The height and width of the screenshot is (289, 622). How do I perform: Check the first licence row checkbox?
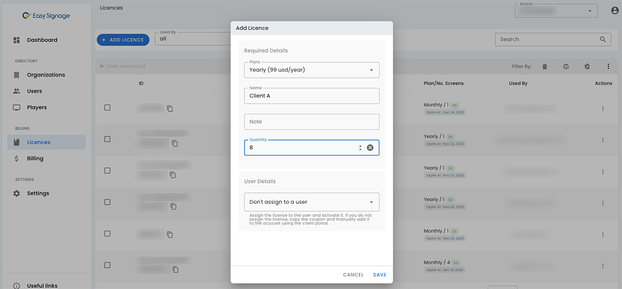[x=107, y=107]
